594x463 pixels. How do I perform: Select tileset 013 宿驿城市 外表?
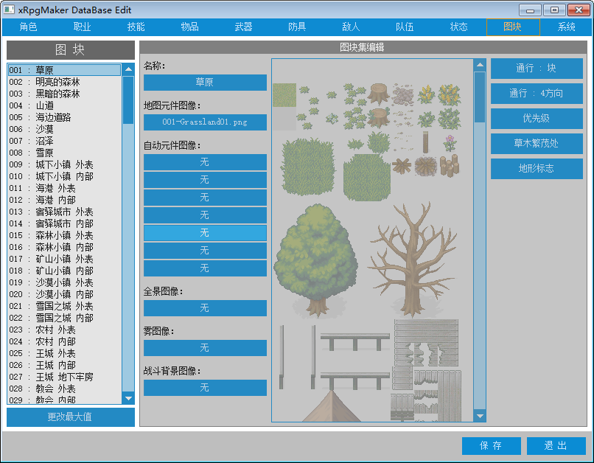click(x=64, y=212)
